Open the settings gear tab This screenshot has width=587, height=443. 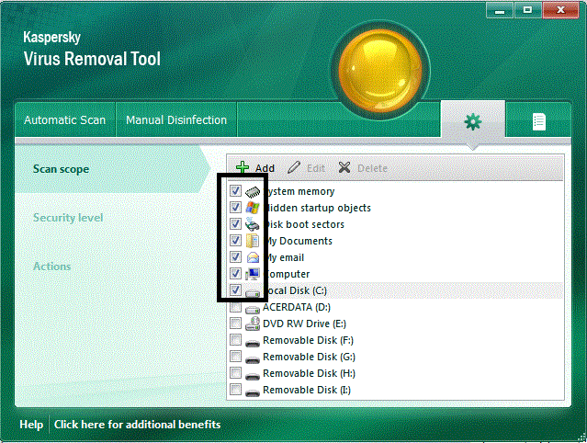[473, 121]
